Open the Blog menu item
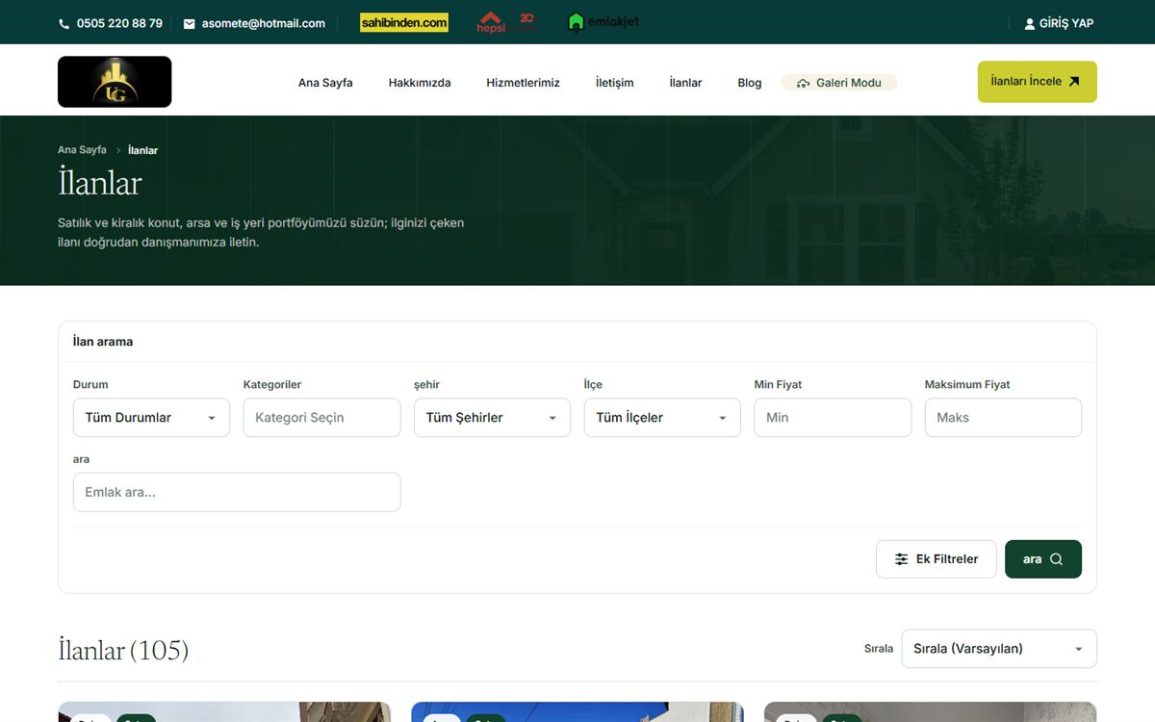The width and height of the screenshot is (1155, 722). [x=750, y=83]
